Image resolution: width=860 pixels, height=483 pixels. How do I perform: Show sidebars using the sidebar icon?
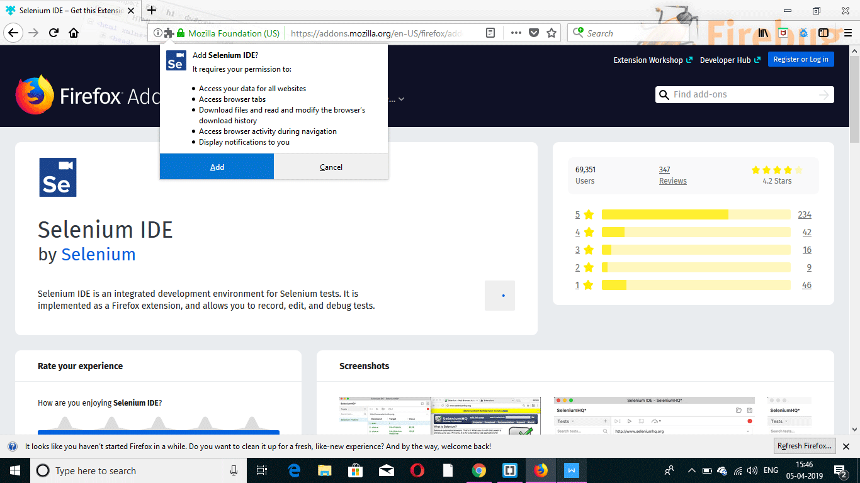coord(823,33)
